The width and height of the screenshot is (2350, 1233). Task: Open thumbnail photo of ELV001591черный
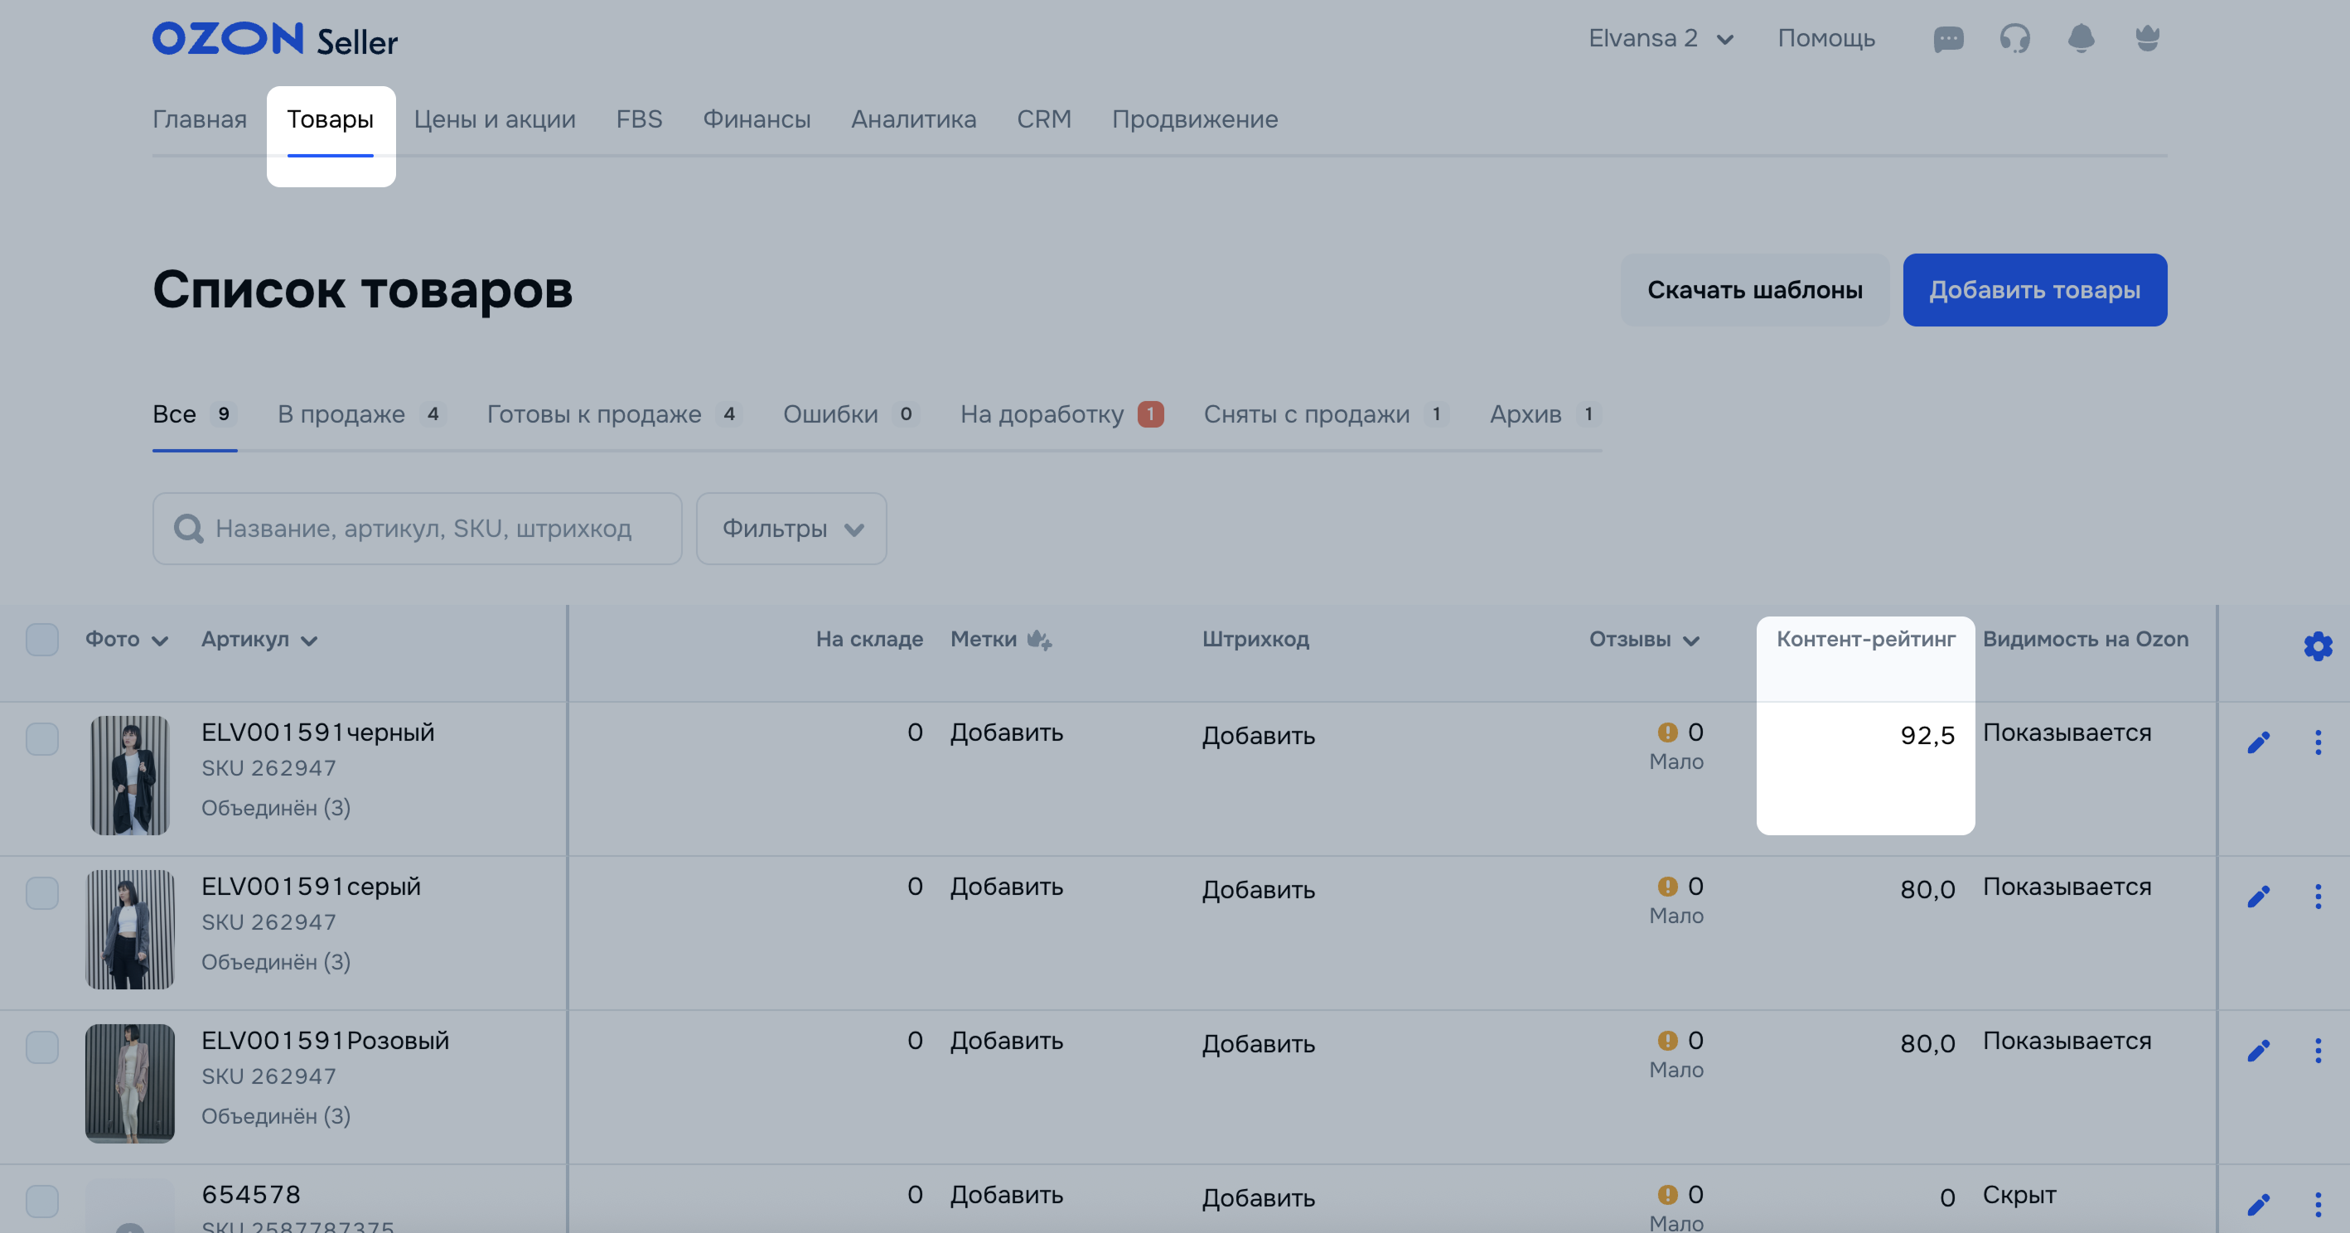point(129,776)
